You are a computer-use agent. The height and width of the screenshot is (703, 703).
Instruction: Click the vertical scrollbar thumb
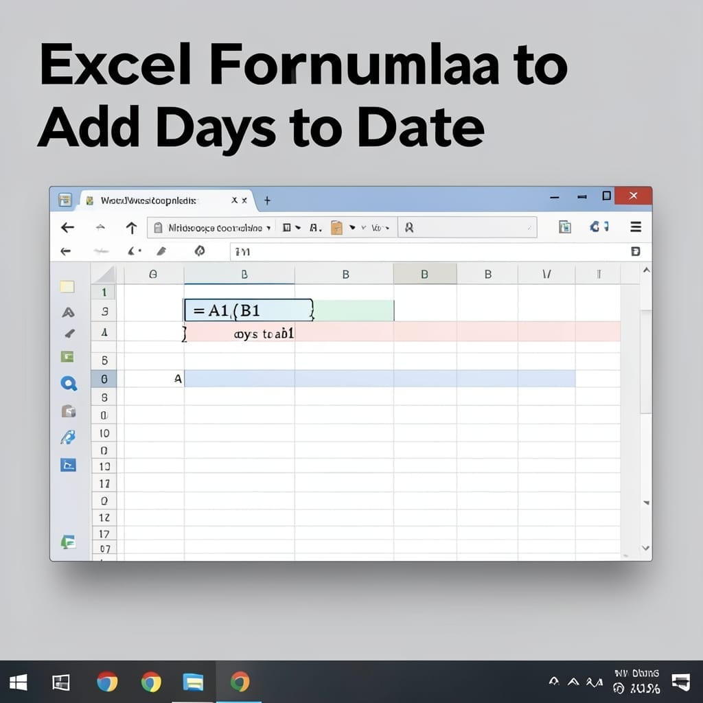coord(645,361)
